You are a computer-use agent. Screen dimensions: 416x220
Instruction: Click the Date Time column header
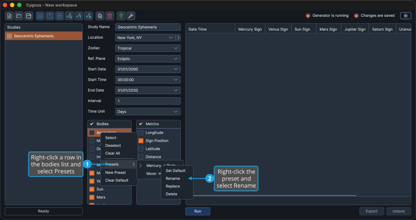(210, 29)
